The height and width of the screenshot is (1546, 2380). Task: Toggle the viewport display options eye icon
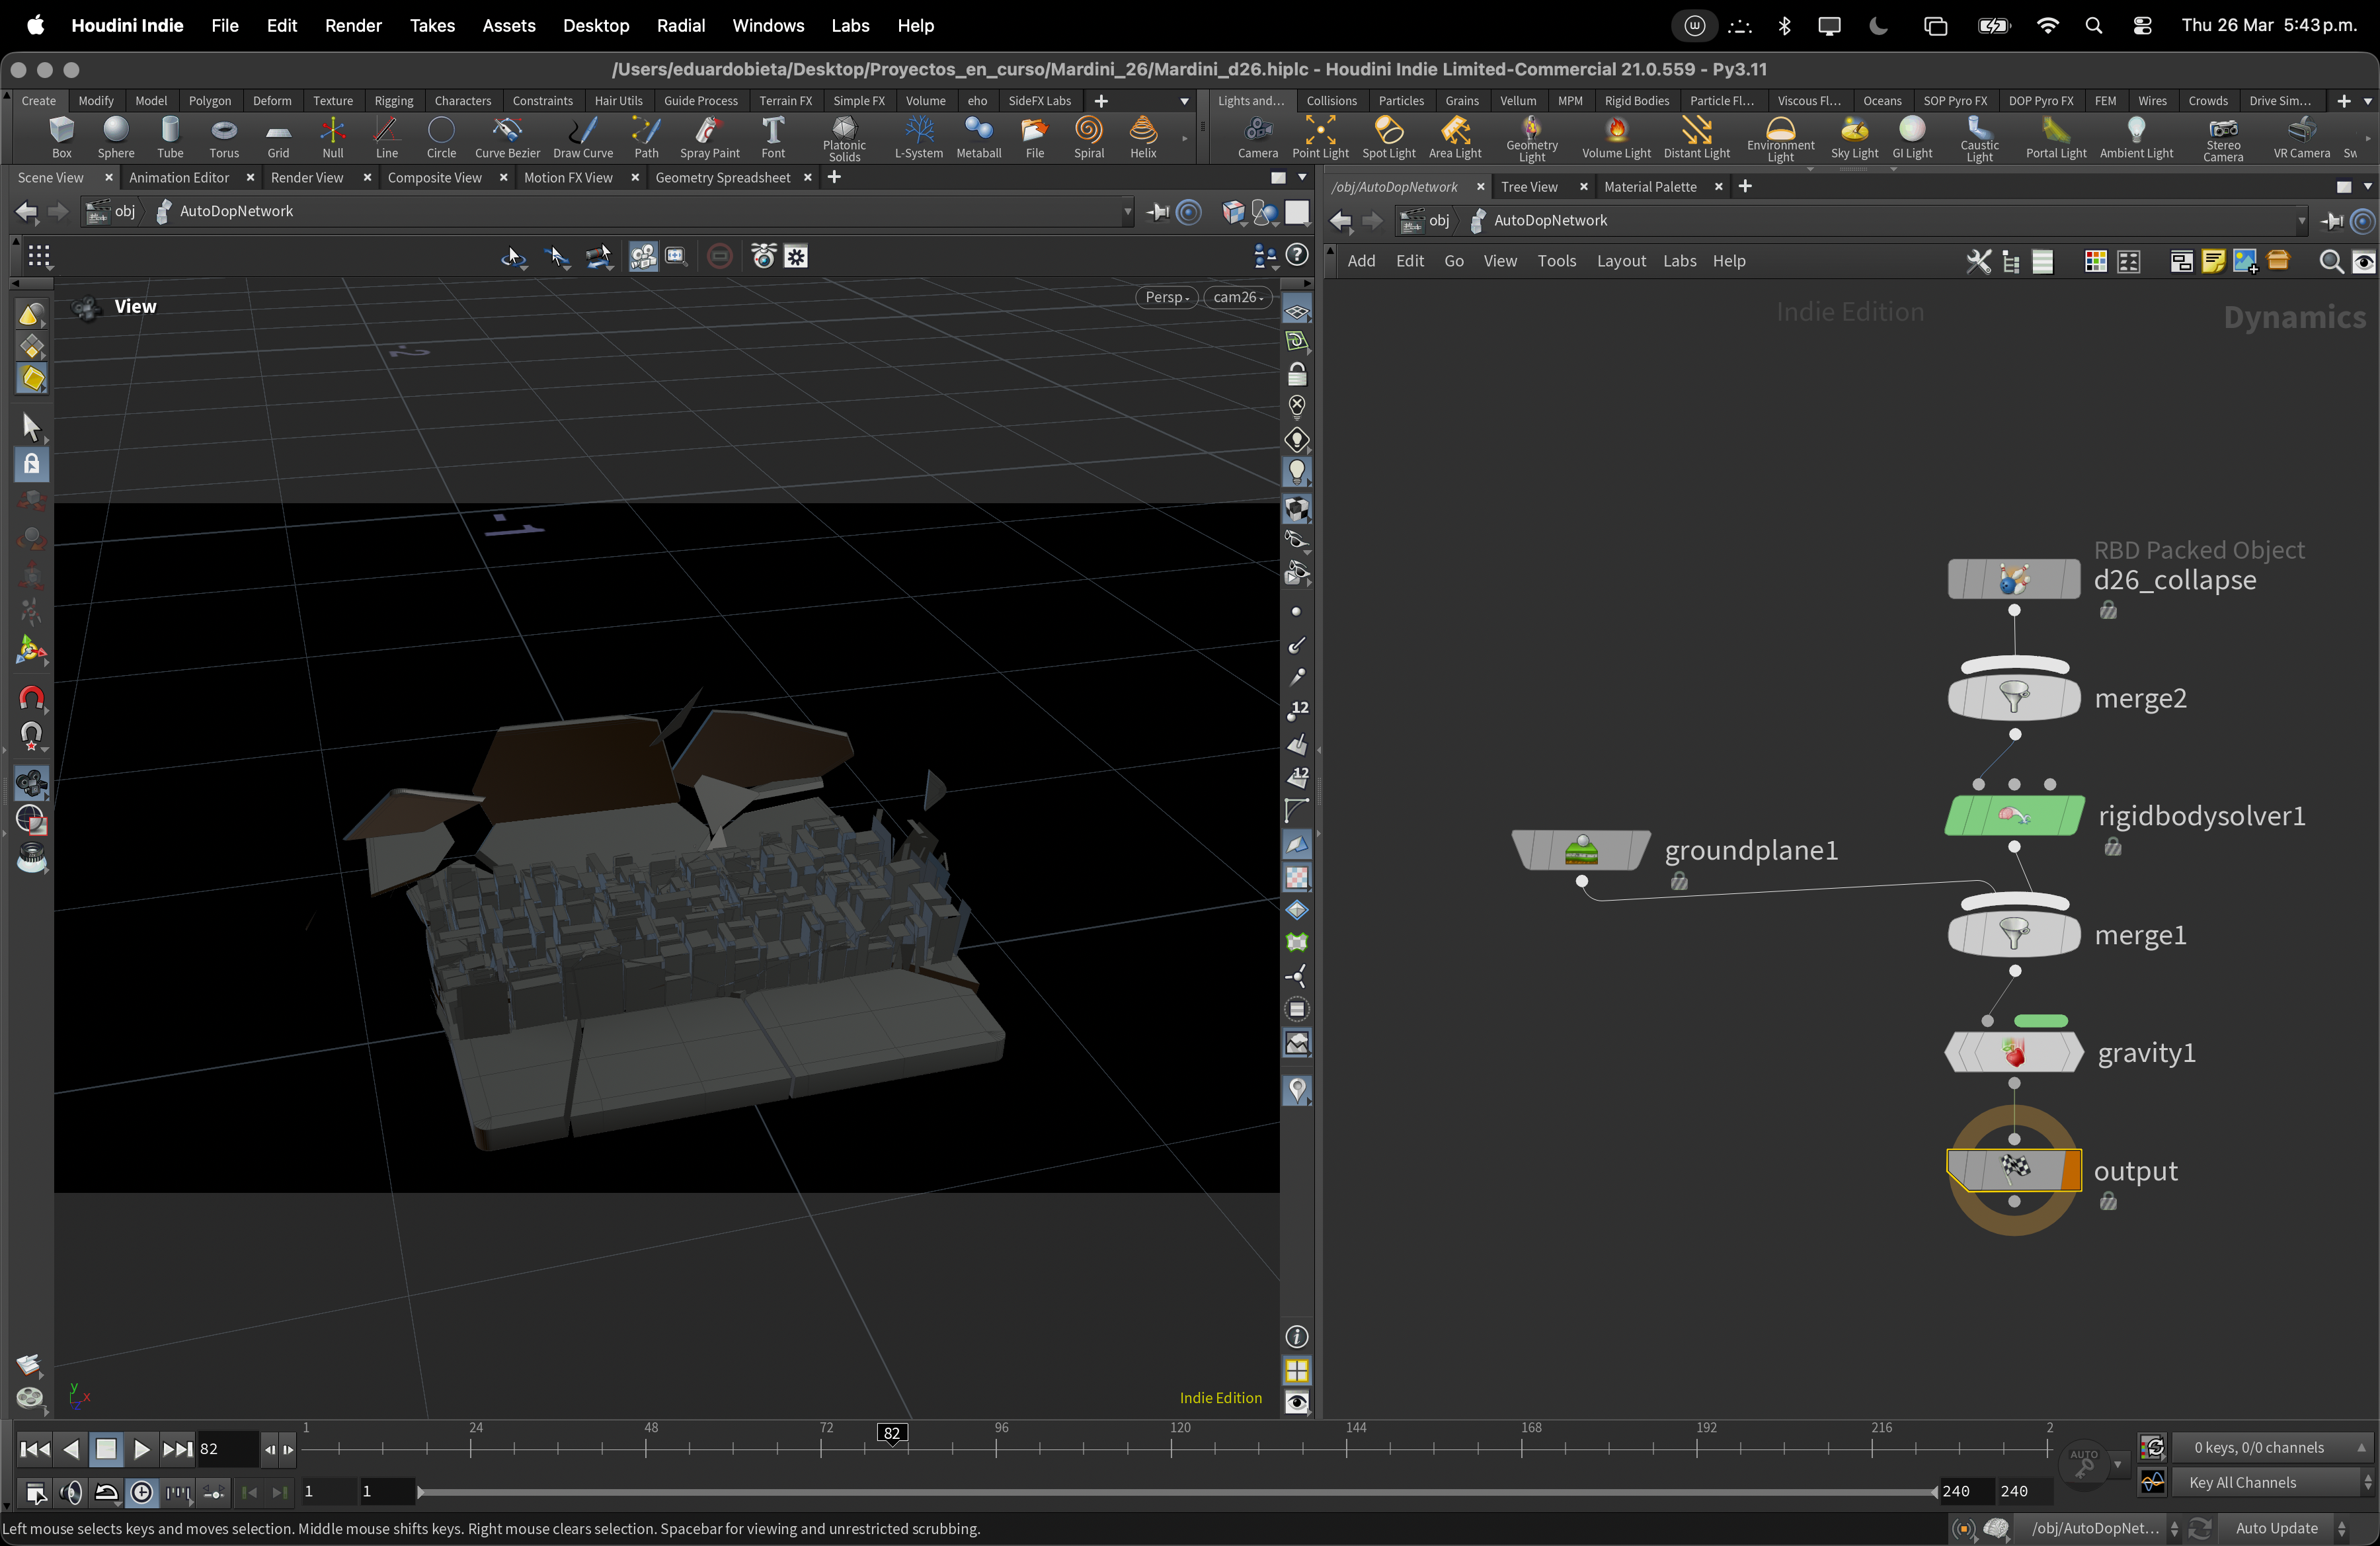1296,1402
